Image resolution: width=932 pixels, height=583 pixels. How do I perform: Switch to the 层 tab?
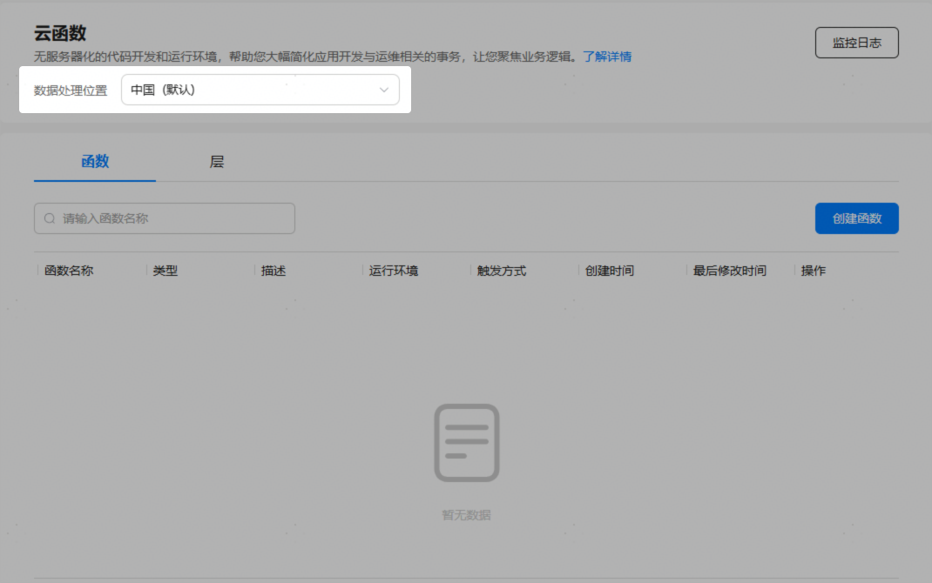click(x=217, y=162)
